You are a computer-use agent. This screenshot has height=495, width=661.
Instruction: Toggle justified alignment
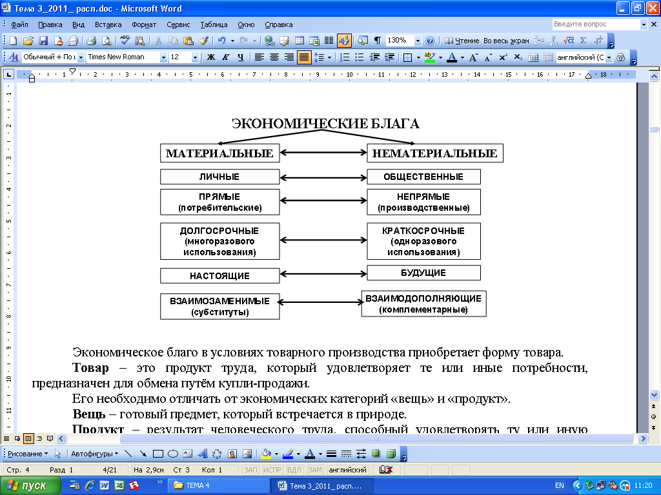tap(304, 57)
